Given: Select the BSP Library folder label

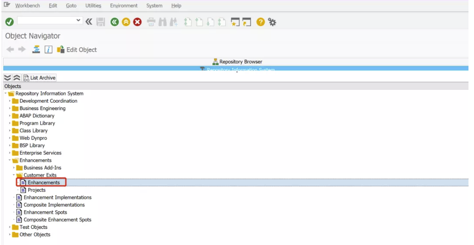Looking at the screenshot, I should click(x=32, y=145).
